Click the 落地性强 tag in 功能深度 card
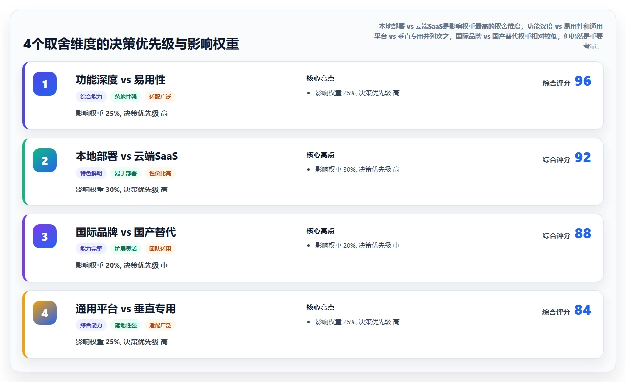Viewport: 626px width, 382px height. (x=126, y=97)
